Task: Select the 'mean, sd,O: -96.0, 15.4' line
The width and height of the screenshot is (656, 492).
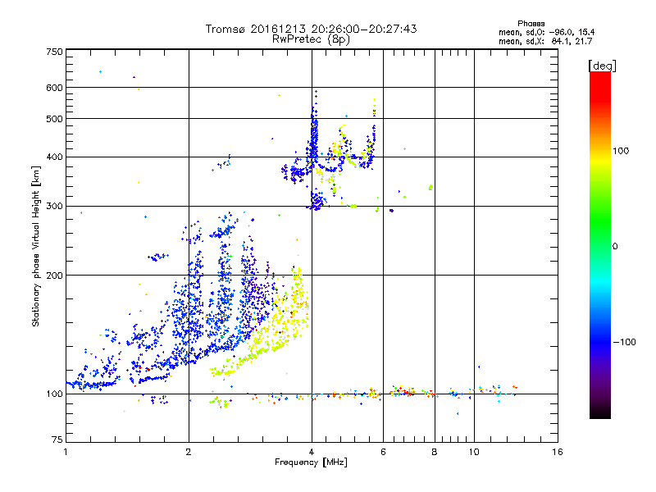Action: pos(546,32)
